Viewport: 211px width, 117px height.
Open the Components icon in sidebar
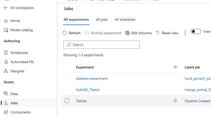(6, 112)
